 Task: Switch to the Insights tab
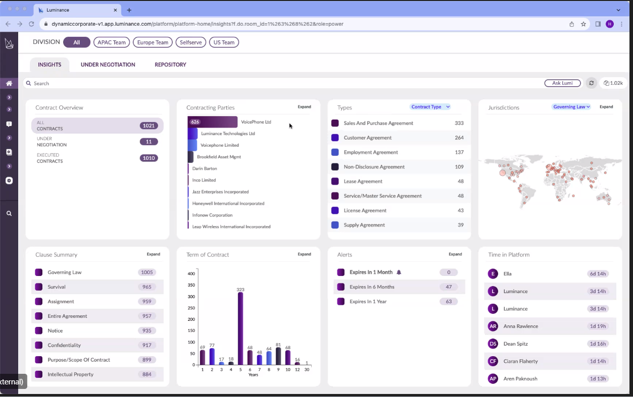pyautogui.click(x=50, y=65)
